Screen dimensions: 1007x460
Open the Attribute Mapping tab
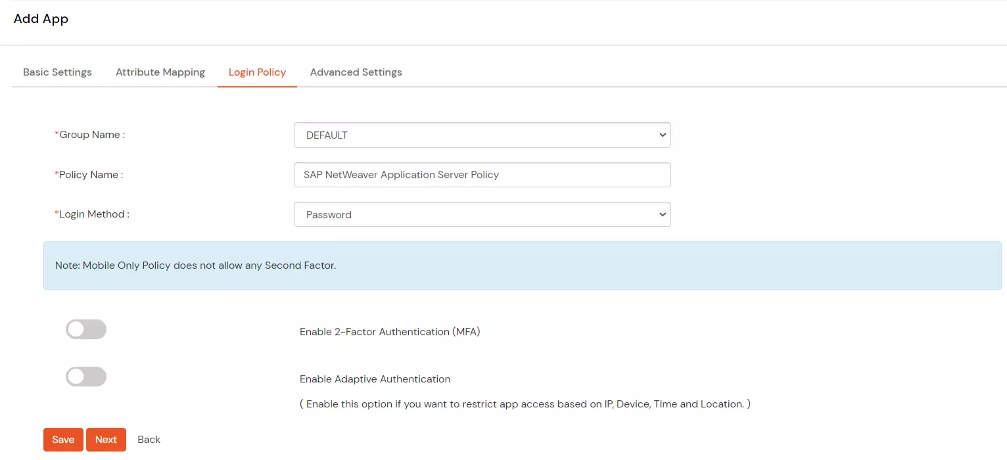click(160, 72)
